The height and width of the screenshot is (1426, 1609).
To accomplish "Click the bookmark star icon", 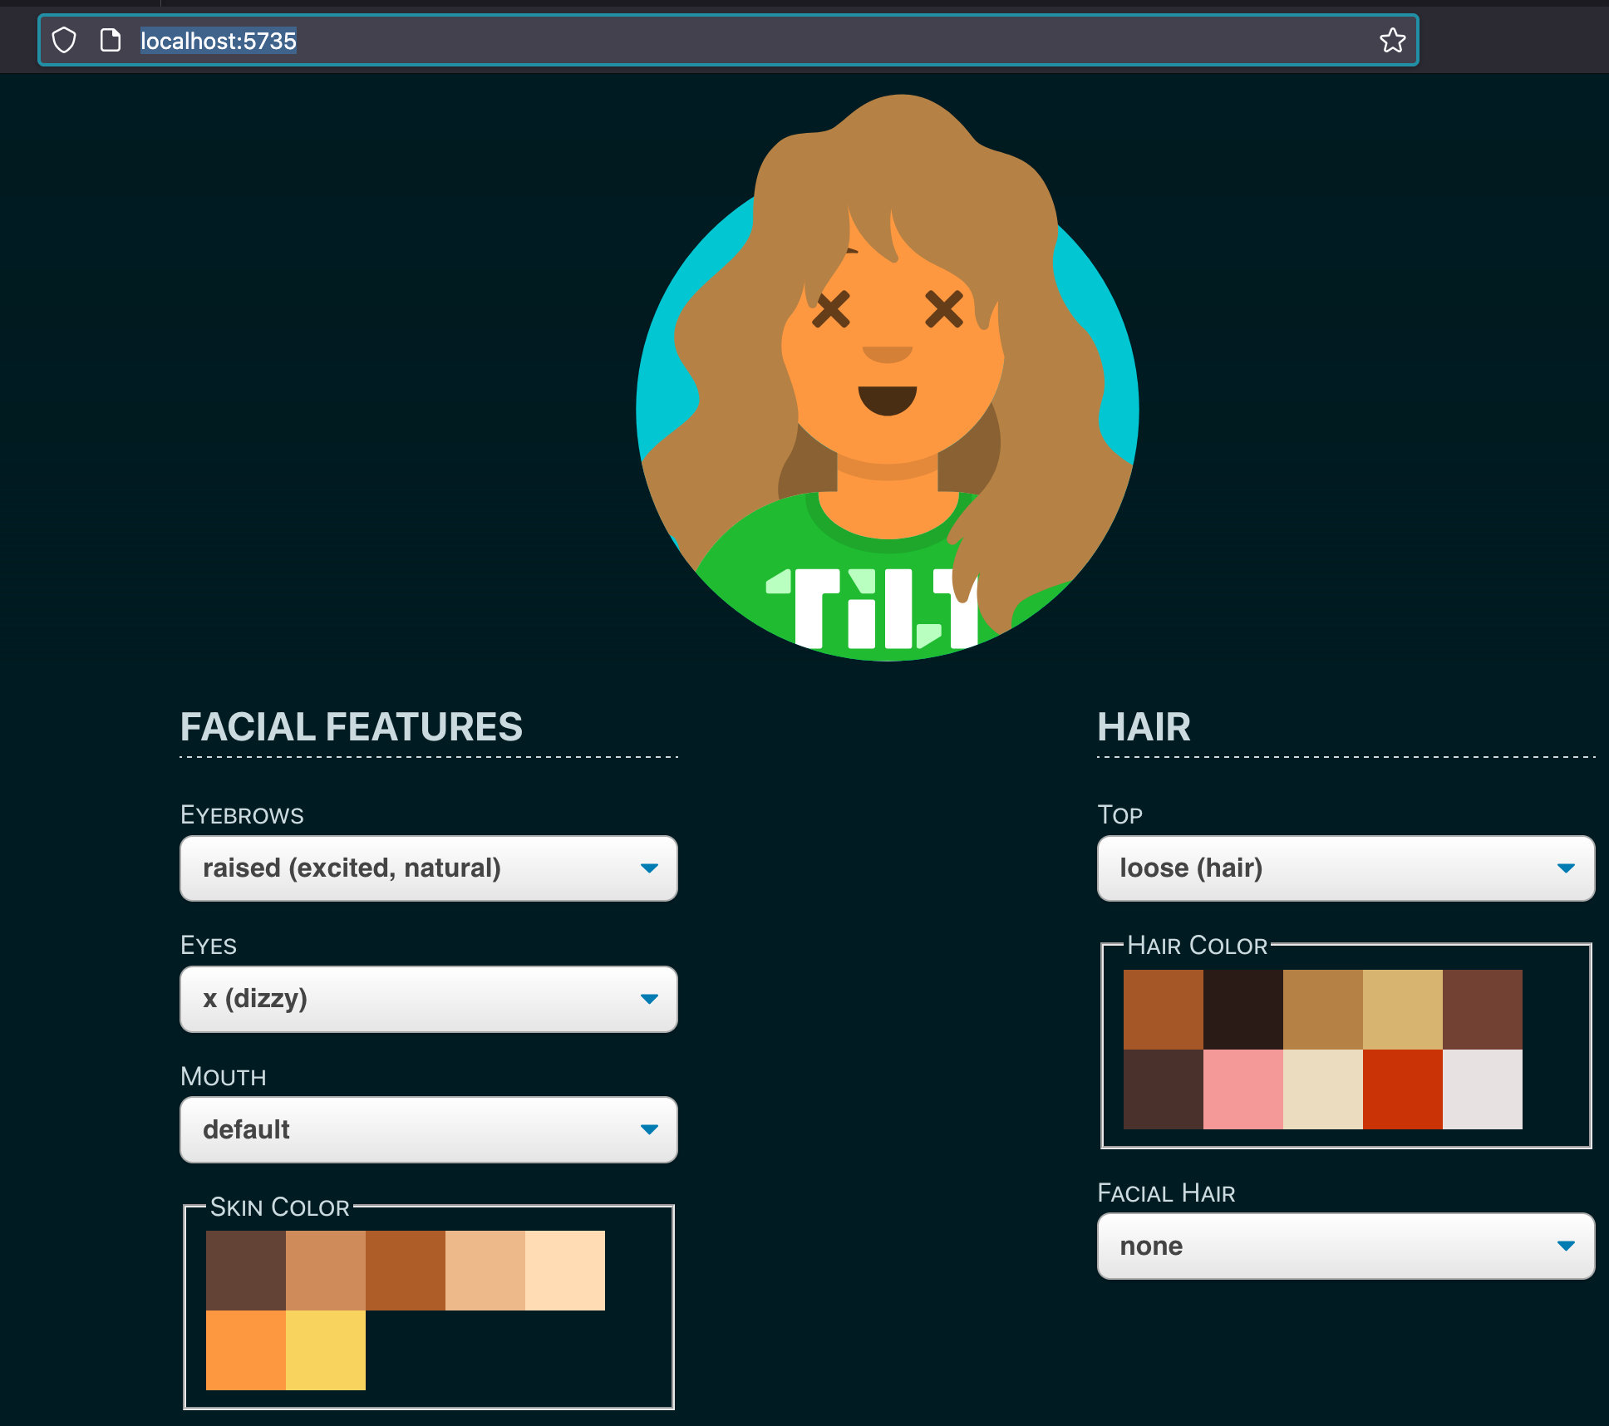I will click(x=1392, y=40).
